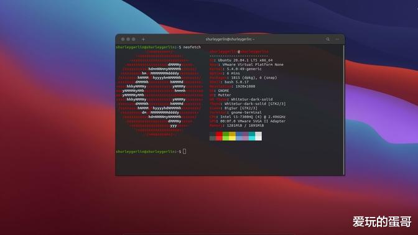Maximize the terminal using the third titlebar dot
Image resolution: width=418 pixels, height=235 pixels.
134,39
